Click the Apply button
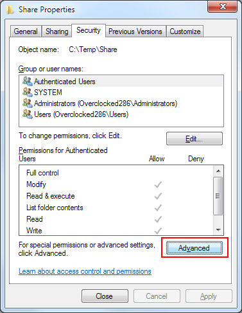 tap(209, 296)
